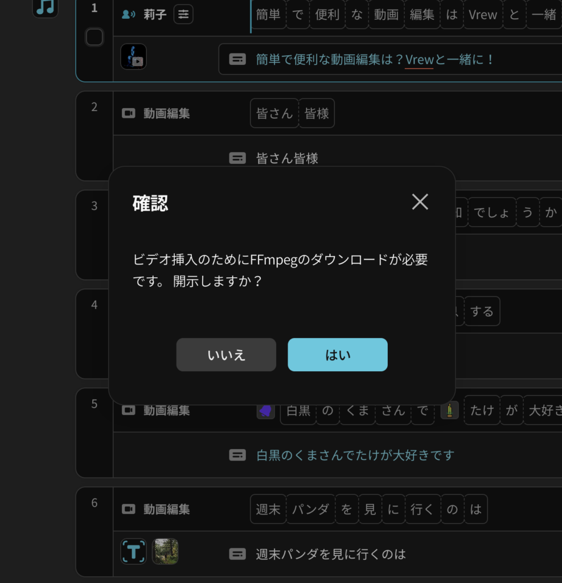Select clip number 4
This screenshot has height=583, width=562.
tap(95, 305)
